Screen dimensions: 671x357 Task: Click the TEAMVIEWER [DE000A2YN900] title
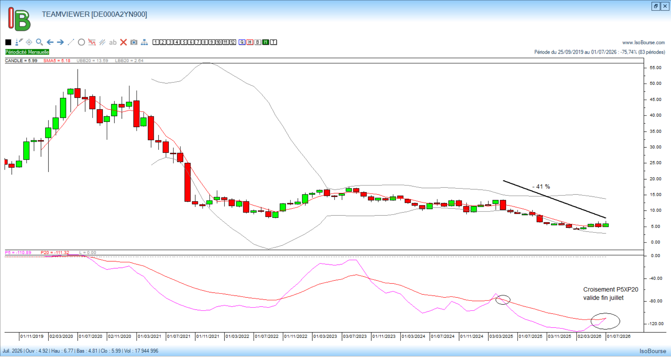(x=94, y=14)
